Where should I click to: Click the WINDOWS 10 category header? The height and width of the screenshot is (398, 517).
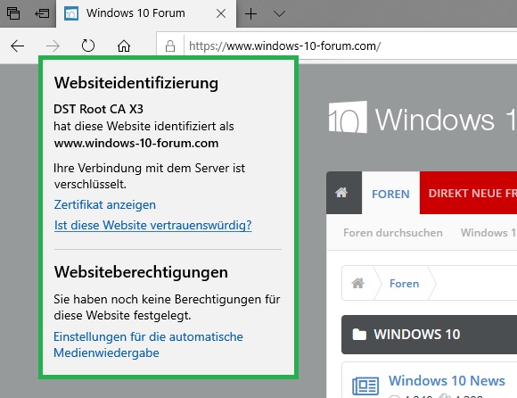[429, 335]
